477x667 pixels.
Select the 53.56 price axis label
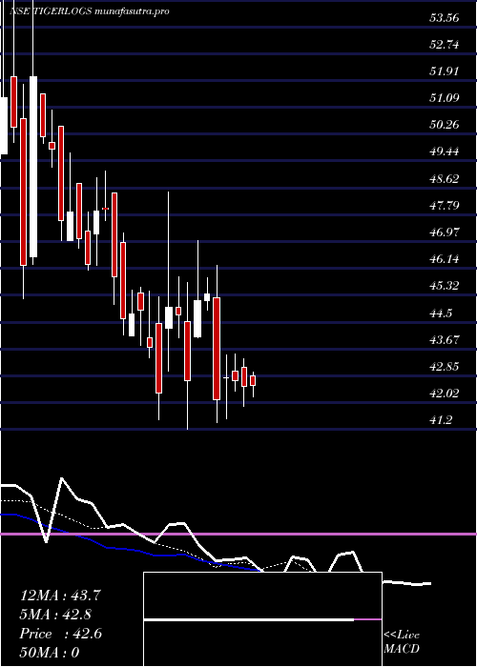(x=445, y=18)
